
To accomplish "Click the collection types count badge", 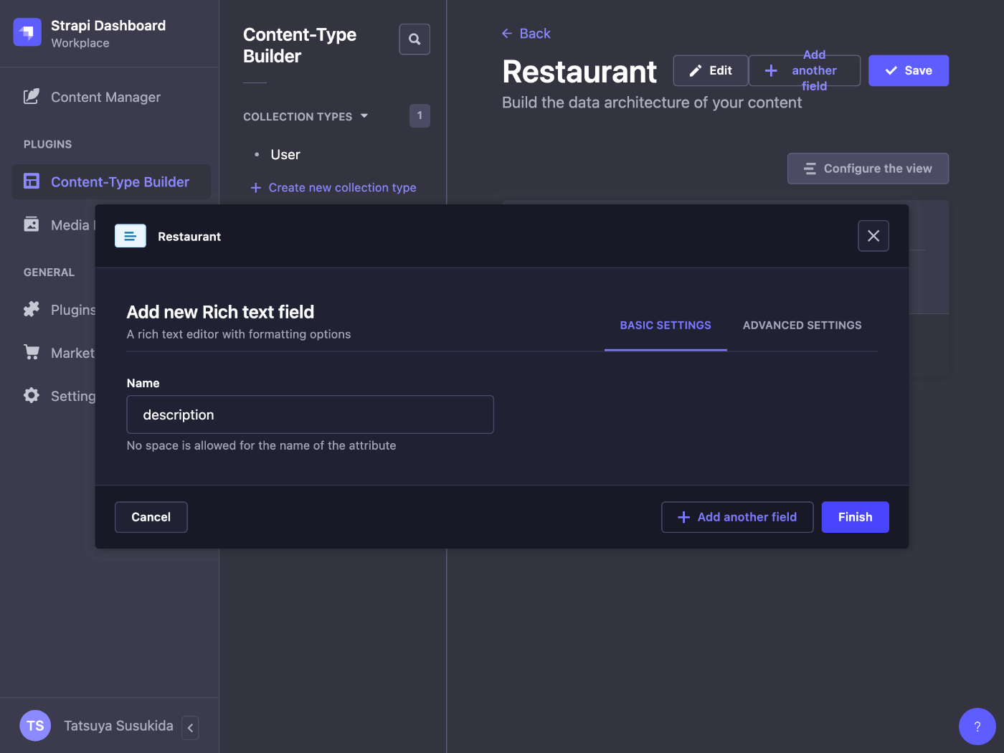I will [420, 115].
